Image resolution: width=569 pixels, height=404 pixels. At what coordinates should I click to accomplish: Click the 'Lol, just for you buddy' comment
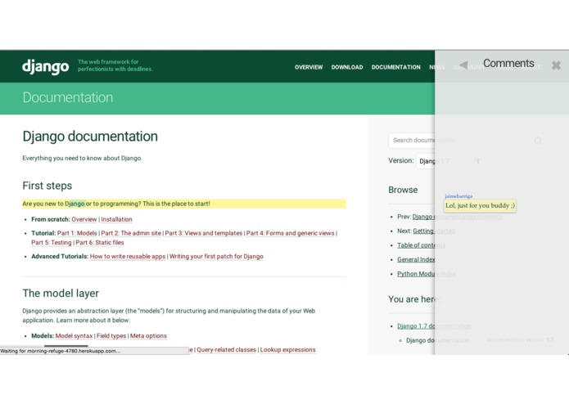480,206
